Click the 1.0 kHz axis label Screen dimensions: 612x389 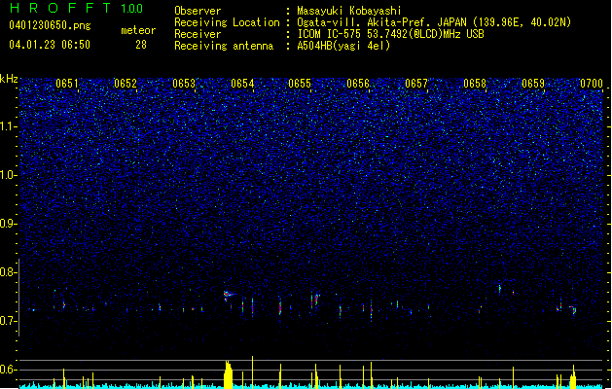click(8, 175)
